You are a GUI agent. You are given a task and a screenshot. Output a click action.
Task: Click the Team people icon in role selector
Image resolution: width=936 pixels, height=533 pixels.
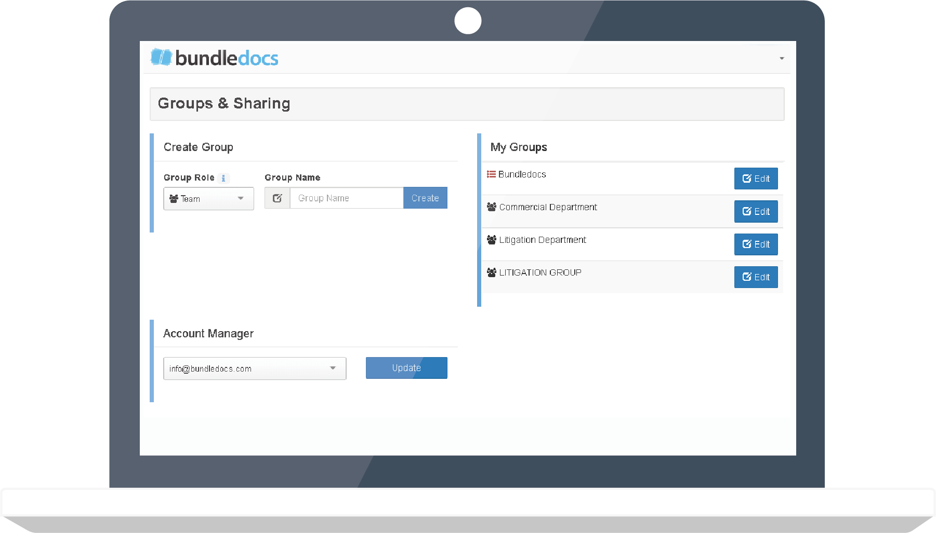(x=174, y=199)
